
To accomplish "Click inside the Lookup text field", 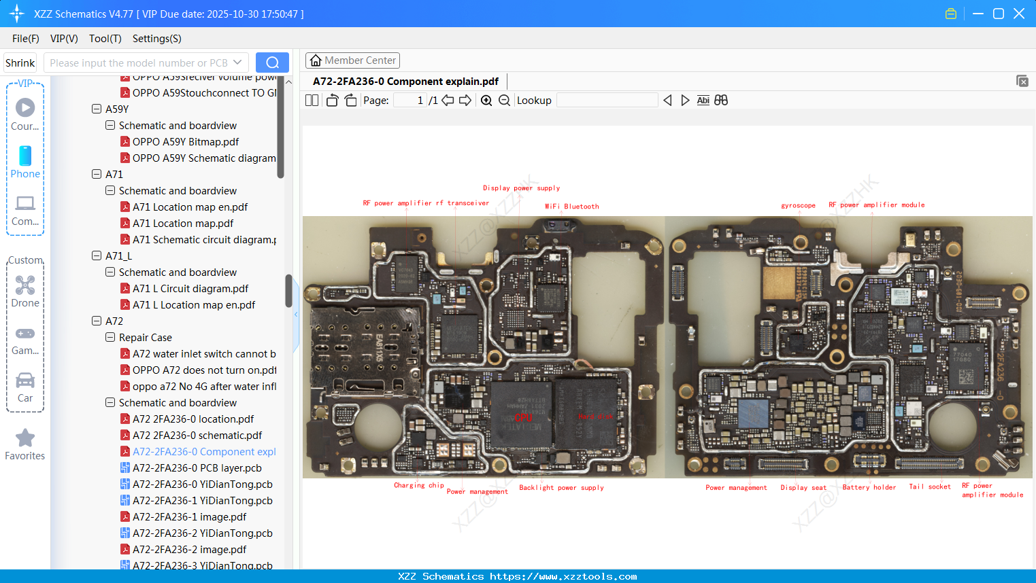I will coord(606,100).
